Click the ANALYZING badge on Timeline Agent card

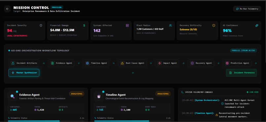(x=163, y=94)
